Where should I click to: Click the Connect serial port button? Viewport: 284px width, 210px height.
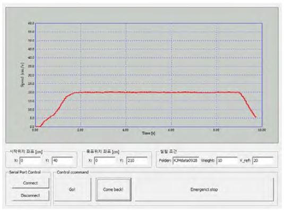pyautogui.click(x=30, y=183)
